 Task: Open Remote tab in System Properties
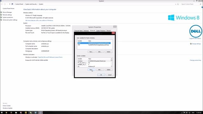coord(108,31)
